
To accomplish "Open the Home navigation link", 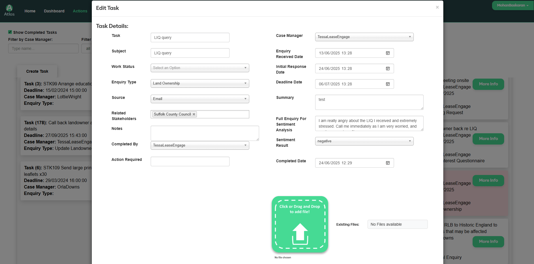I will tap(30, 11).
